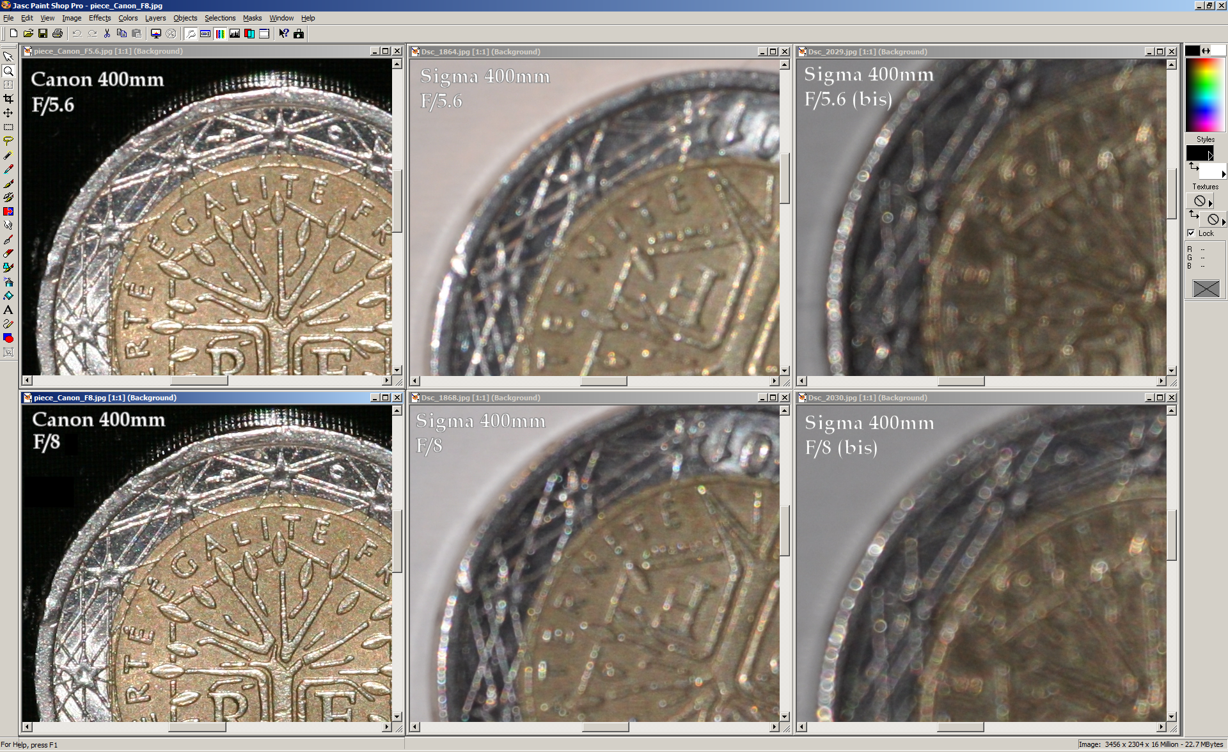Open the Selections menu
1228x752 pixels.
coord(220,18)
